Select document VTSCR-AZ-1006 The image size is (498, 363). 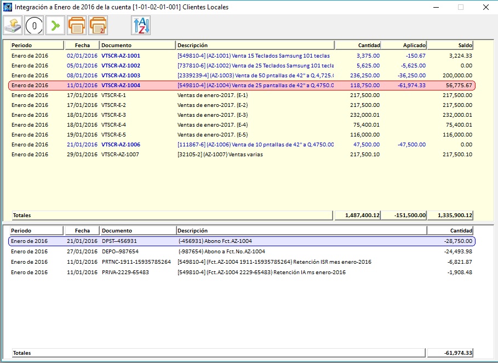(121, 144)
